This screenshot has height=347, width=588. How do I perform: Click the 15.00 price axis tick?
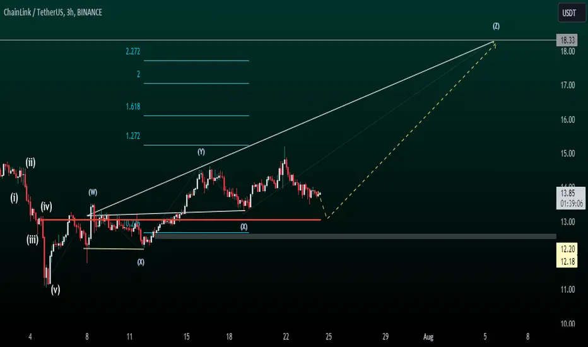coord(567,153)
